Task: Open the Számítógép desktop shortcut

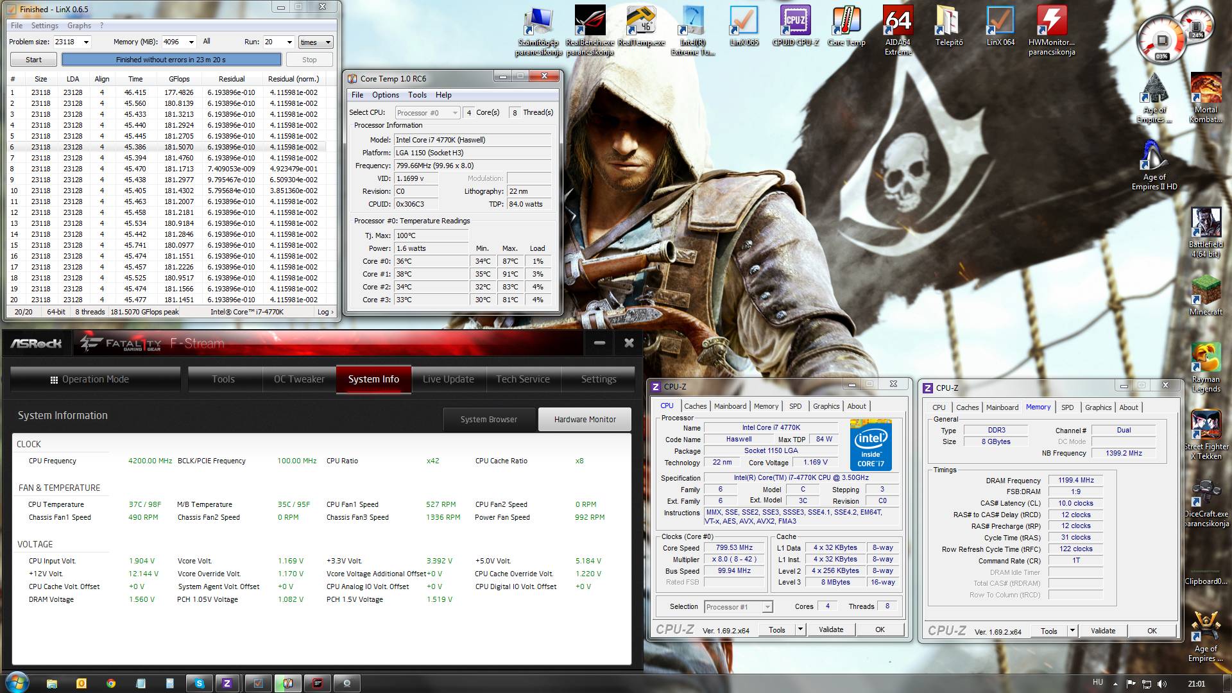Action: (x=538, y=30)
